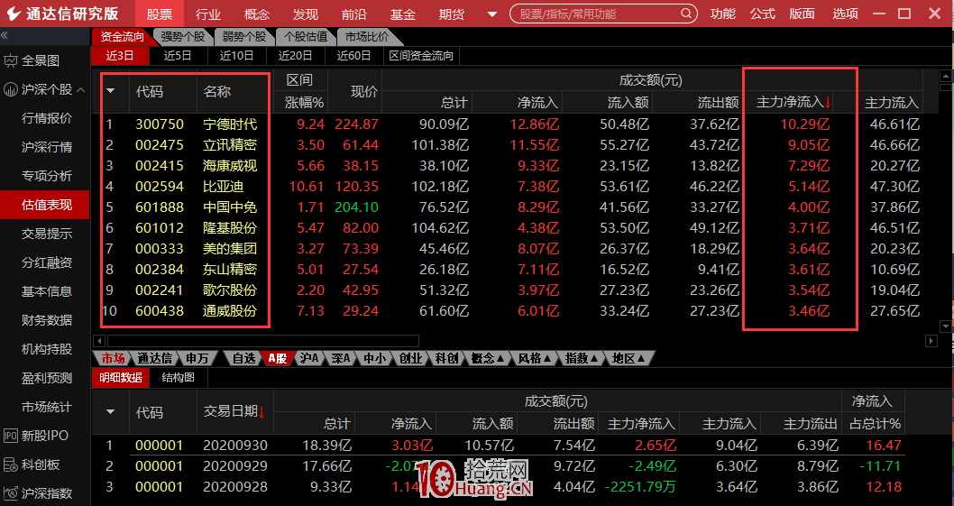Viewport: 954px width, 506px height.
Task: Open the upper table column dropdown arrow
Action: click(111, 91)
